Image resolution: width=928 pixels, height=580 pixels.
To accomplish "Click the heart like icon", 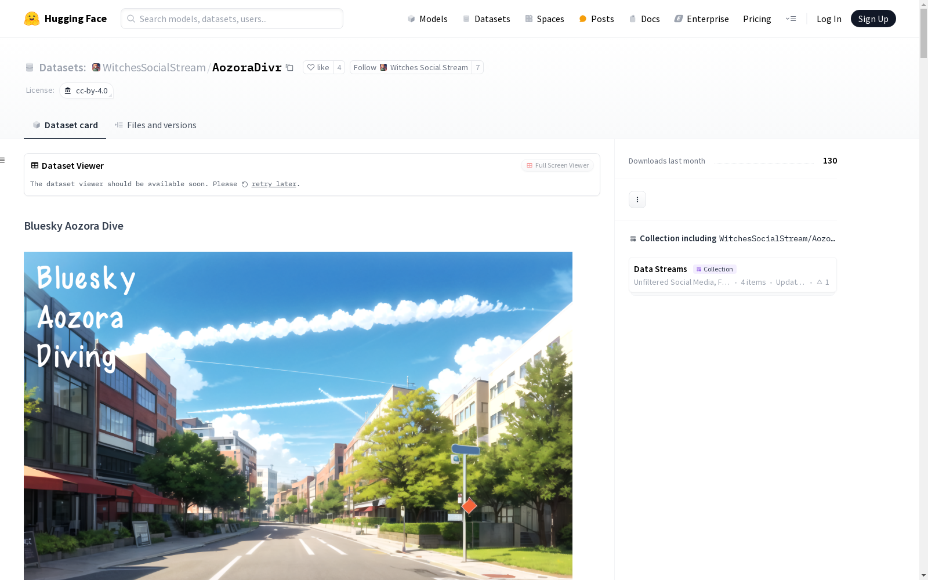I will pos(311,67).
